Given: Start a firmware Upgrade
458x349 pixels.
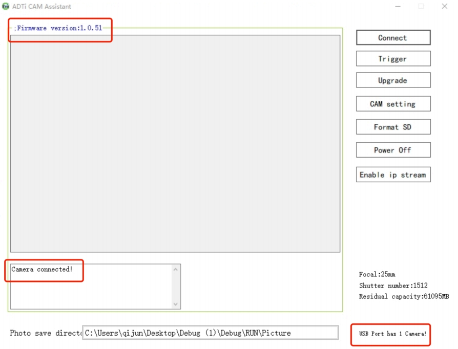Looking at the screenshot, I should point(393,80).
